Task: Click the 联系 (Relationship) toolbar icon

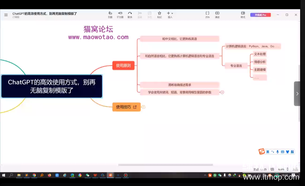Action: (130, 15)
